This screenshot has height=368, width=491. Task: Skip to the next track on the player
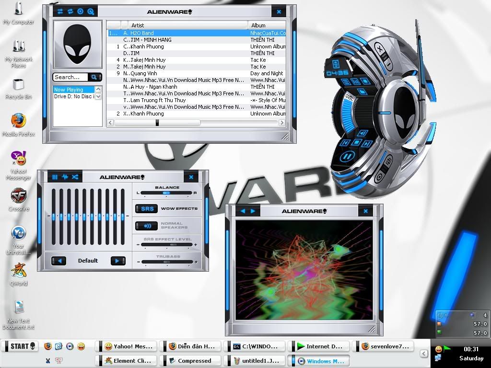(x=367, y=144)
